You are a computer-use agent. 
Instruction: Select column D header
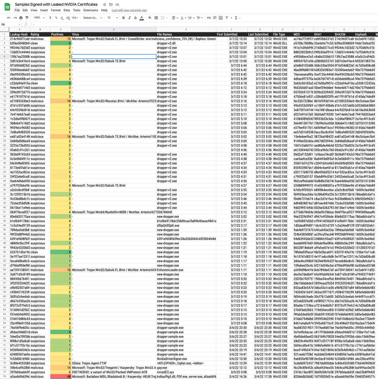pos(114,30)
